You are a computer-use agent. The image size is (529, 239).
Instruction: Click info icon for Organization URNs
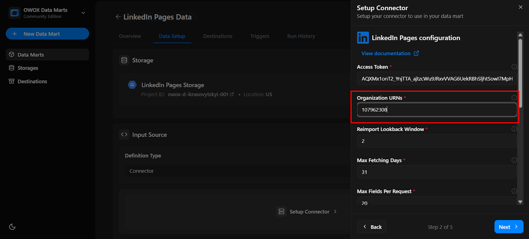514,98
